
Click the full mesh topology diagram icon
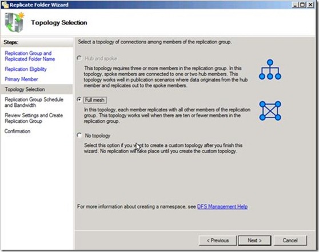coord(270,111)
